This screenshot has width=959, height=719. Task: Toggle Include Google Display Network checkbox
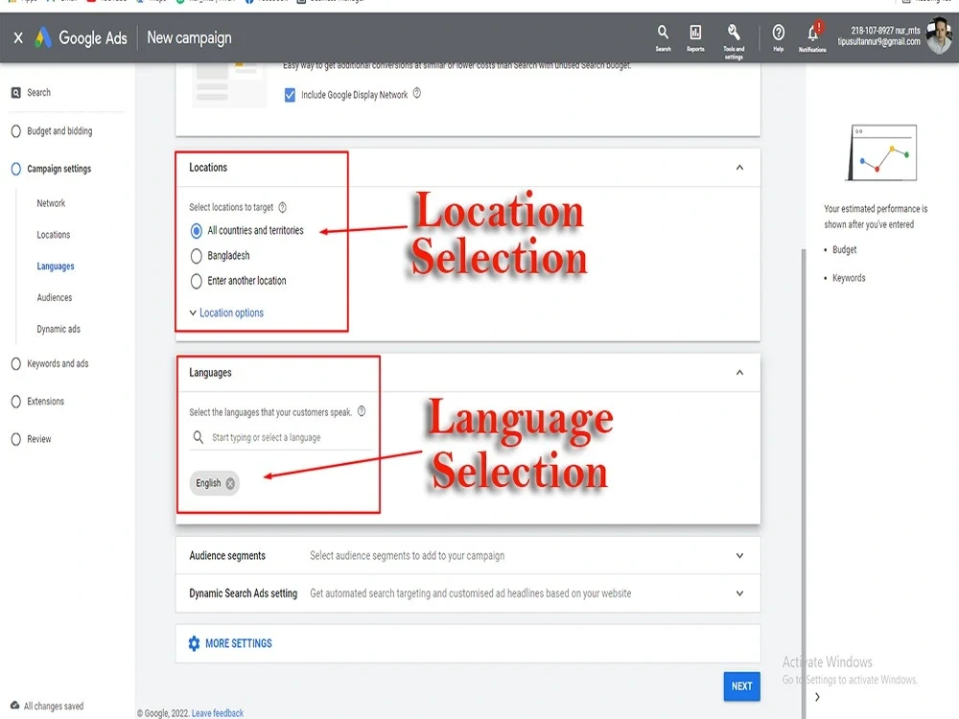point(290,95)
